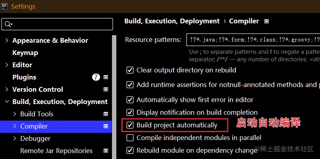
Task: Click the settings search input field
Action: [x=60, y=25]
